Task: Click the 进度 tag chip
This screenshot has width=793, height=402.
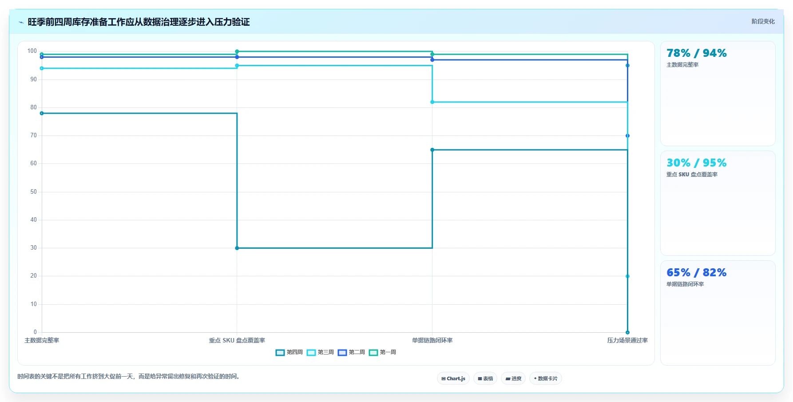Action: [513, 378]
